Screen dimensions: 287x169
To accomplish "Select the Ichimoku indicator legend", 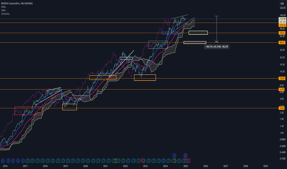I will pos(5,14).
